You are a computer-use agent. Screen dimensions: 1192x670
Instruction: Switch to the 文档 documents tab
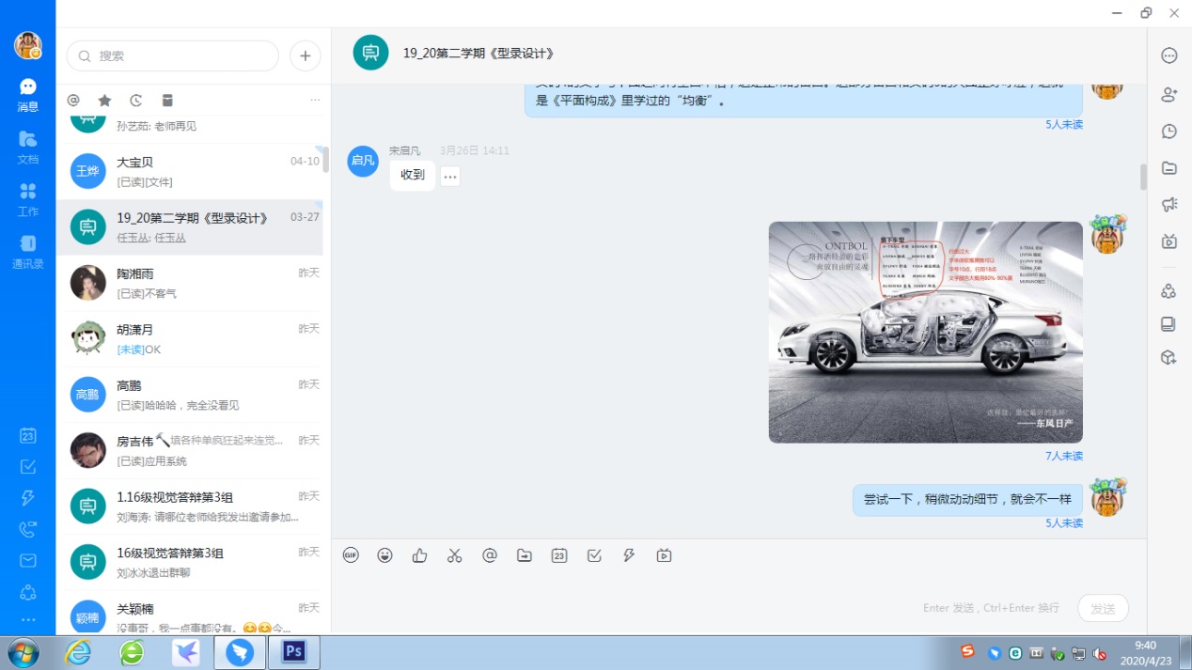tap(27, 147)
